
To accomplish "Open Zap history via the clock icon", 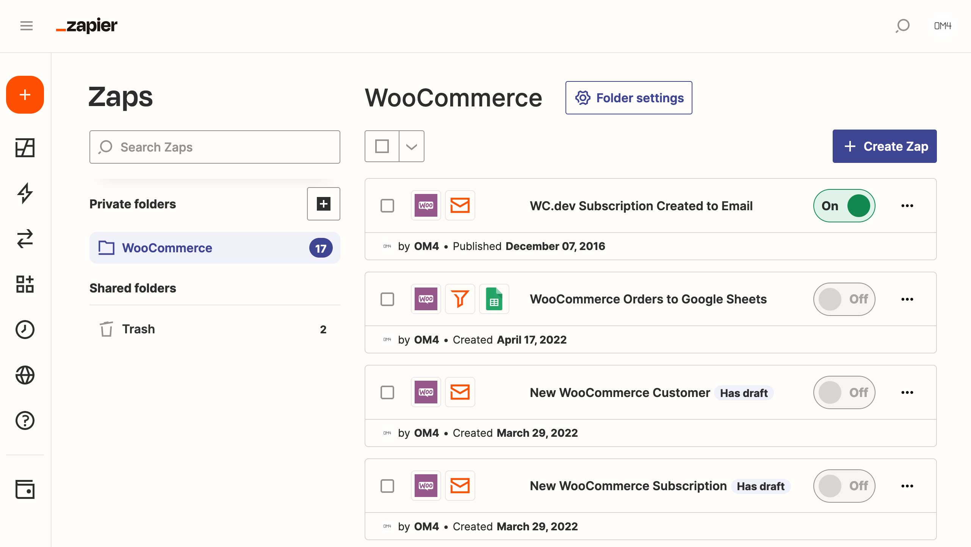I will (x=25, y=329).
